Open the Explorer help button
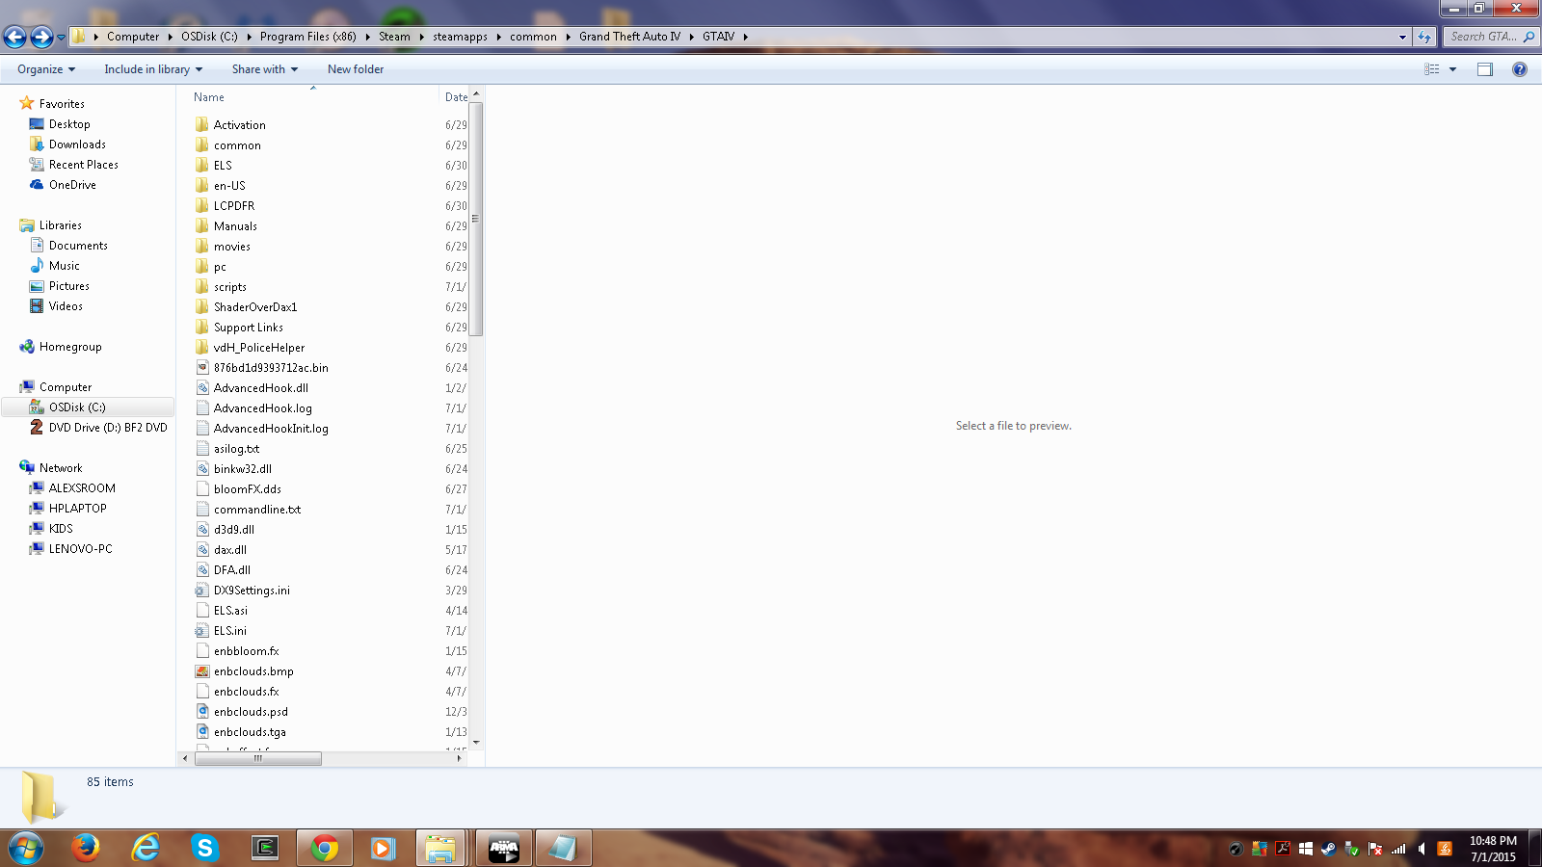 (1520, 69)
